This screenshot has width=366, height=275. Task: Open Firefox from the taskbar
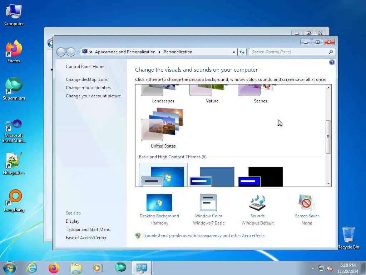click(54, 268)
